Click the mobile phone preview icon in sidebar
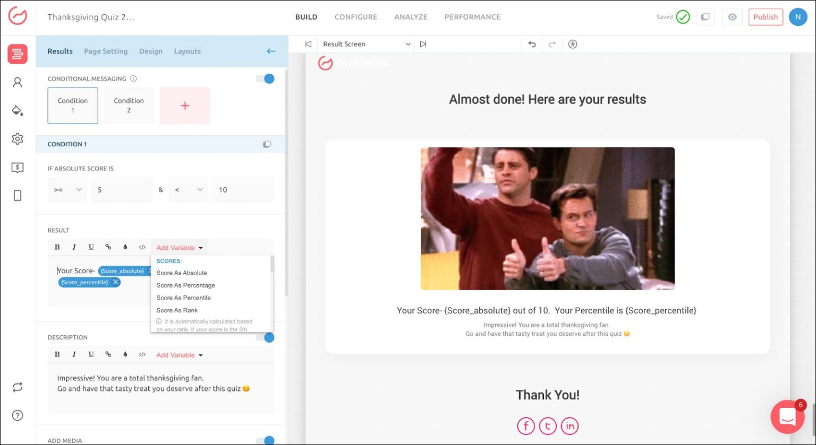This screenshot has width=816, height=445. click(x=17, y=196)
